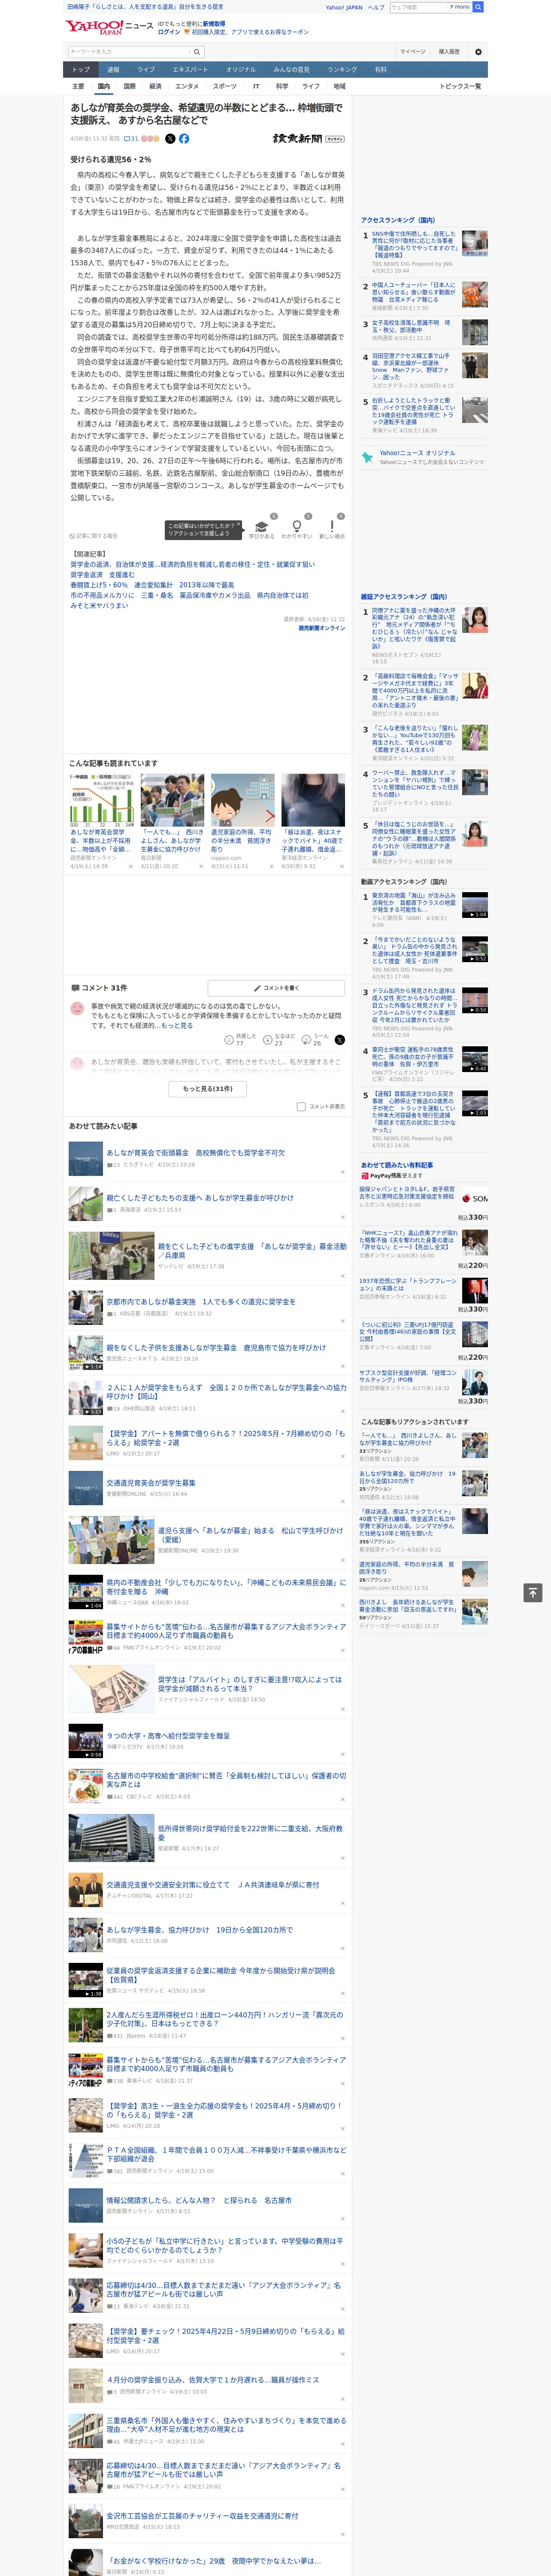Open settings via the gear icon
This screenshot has height=2576, width=551.
click(x=478, y=52)
